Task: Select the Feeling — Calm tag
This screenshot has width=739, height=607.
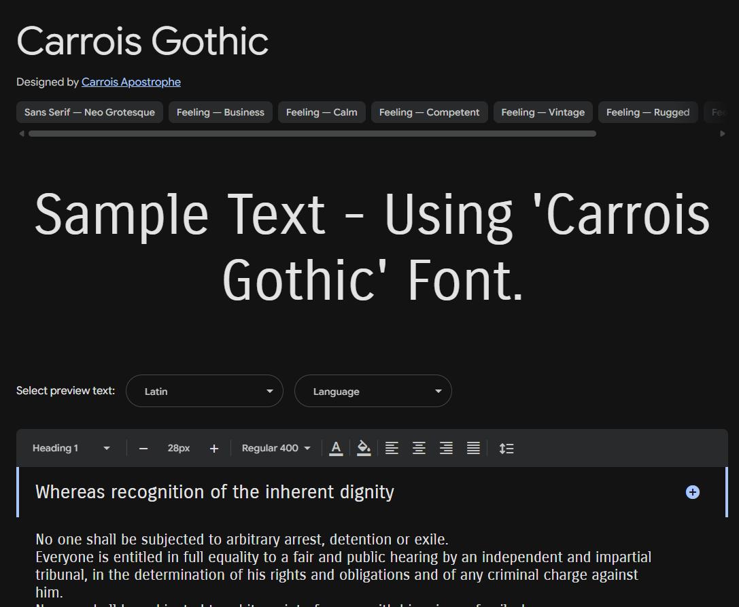Action: (322, 112)
